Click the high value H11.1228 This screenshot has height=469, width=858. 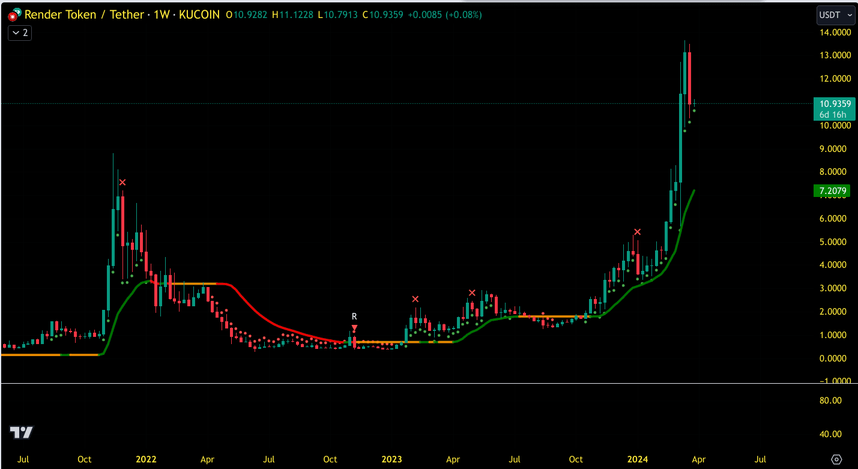(294, 14)
